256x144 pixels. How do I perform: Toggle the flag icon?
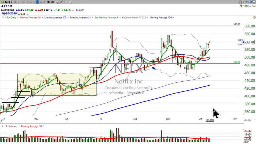244,2
